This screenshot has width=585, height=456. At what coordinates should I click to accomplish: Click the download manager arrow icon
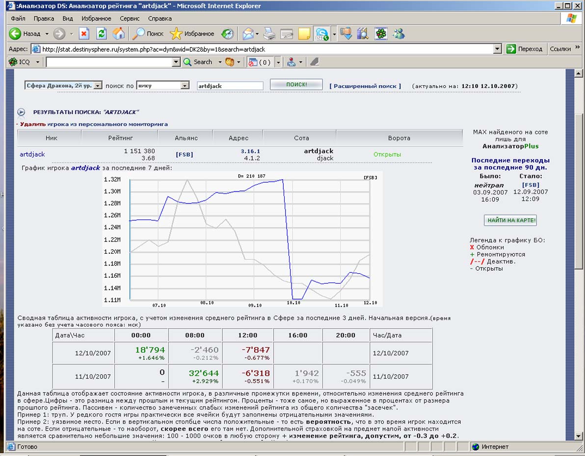coord(346,34)
